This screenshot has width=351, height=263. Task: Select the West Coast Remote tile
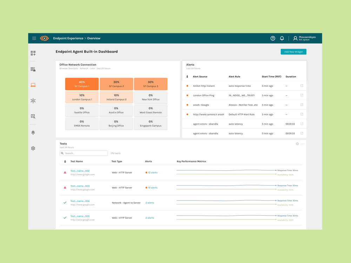tap(151, 110)
